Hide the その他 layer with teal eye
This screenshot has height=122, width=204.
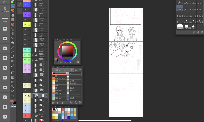tap(25, 50)
